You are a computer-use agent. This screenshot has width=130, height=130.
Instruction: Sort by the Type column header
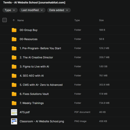tap(77, 20)
